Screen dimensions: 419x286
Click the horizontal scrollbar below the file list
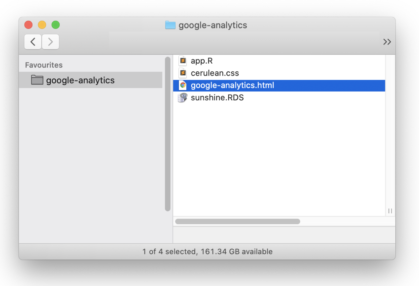point(237,221)
